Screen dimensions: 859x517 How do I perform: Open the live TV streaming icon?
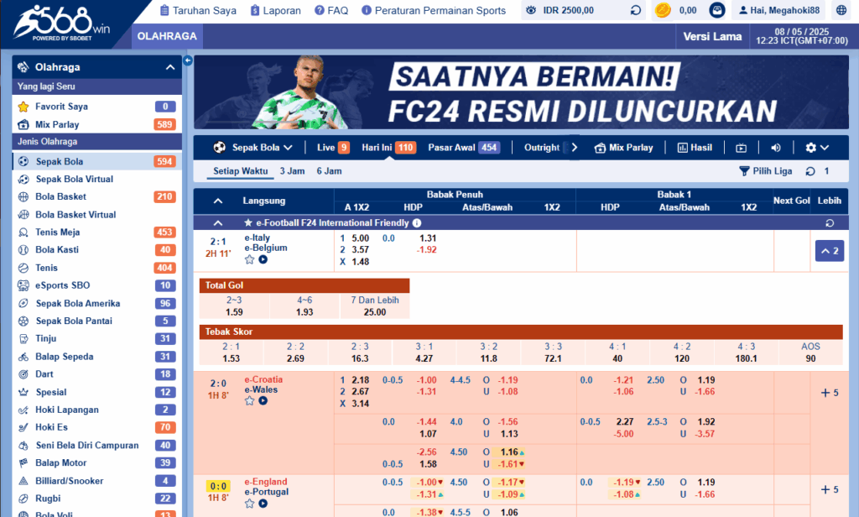pos(741,148)
